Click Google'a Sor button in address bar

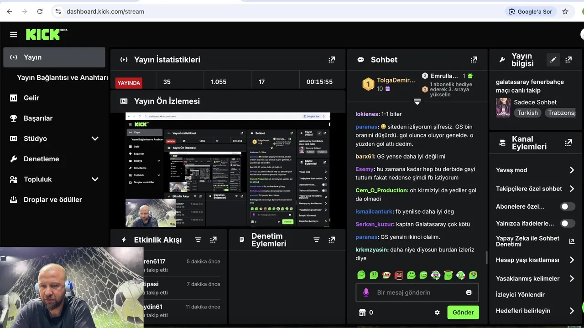tap(530, 11)
